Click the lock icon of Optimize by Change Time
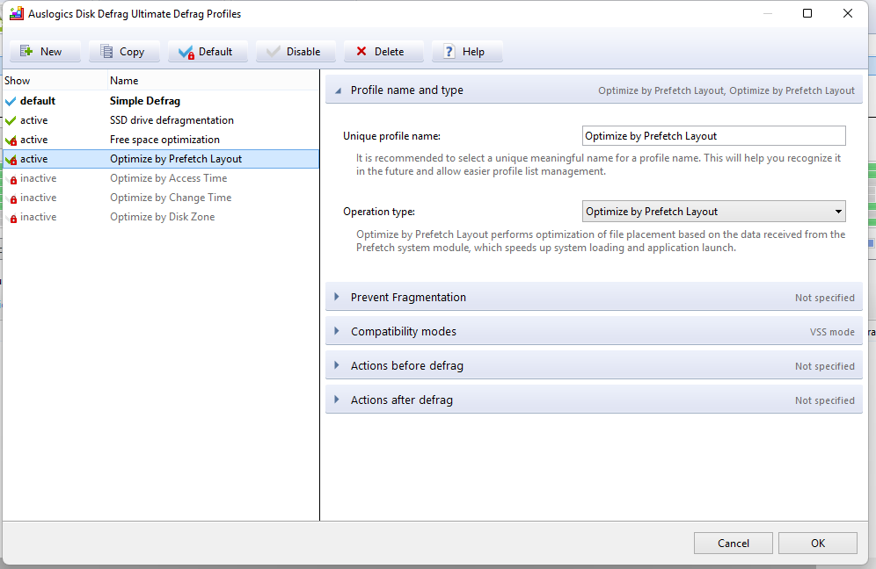The width and height of the screenshot is (876, 569). [x=12, y=198]
